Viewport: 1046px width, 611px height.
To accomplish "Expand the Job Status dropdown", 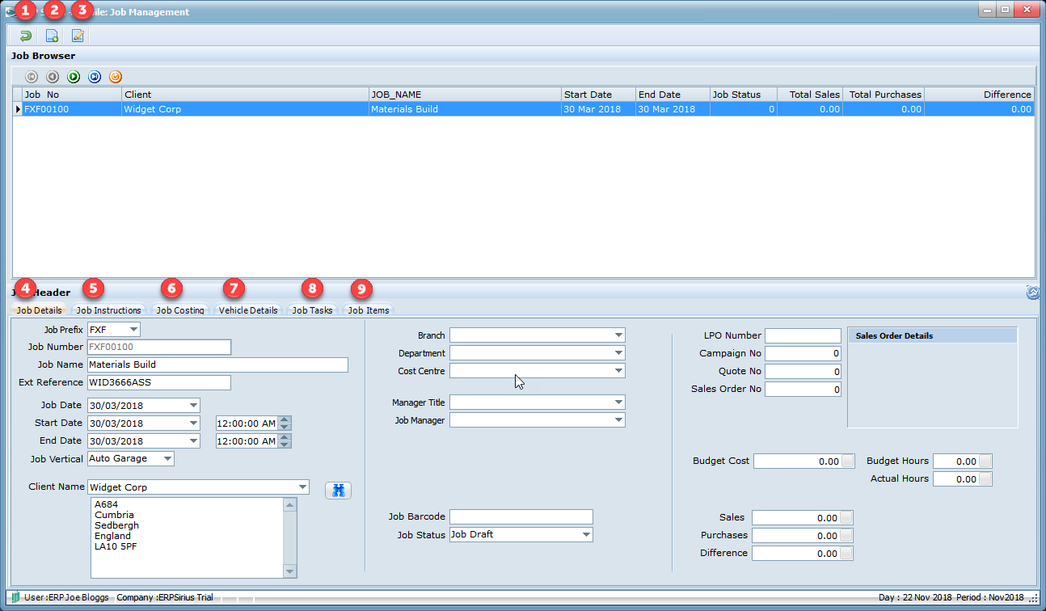I will pos(586,534).
